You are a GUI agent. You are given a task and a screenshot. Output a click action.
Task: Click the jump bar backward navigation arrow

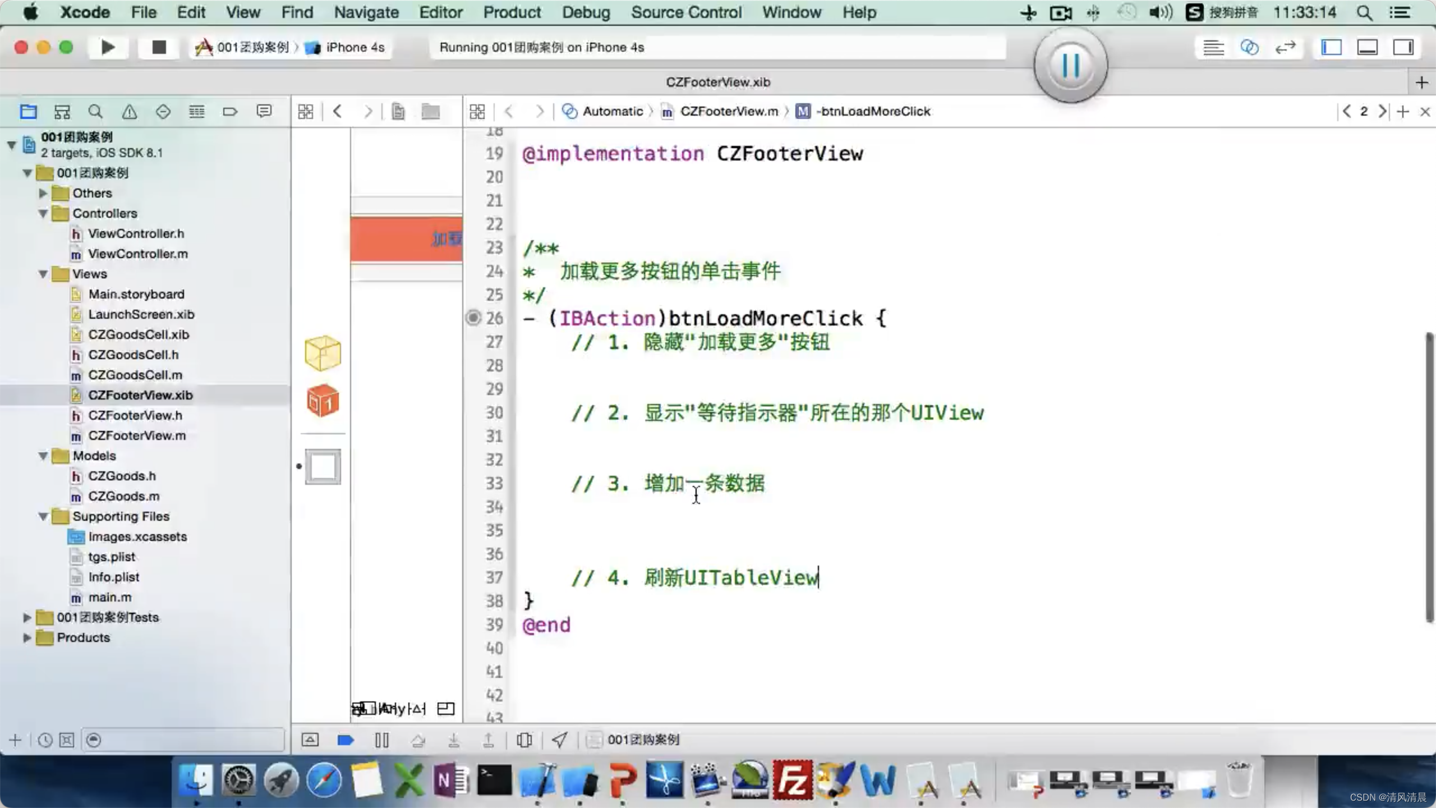509,111
